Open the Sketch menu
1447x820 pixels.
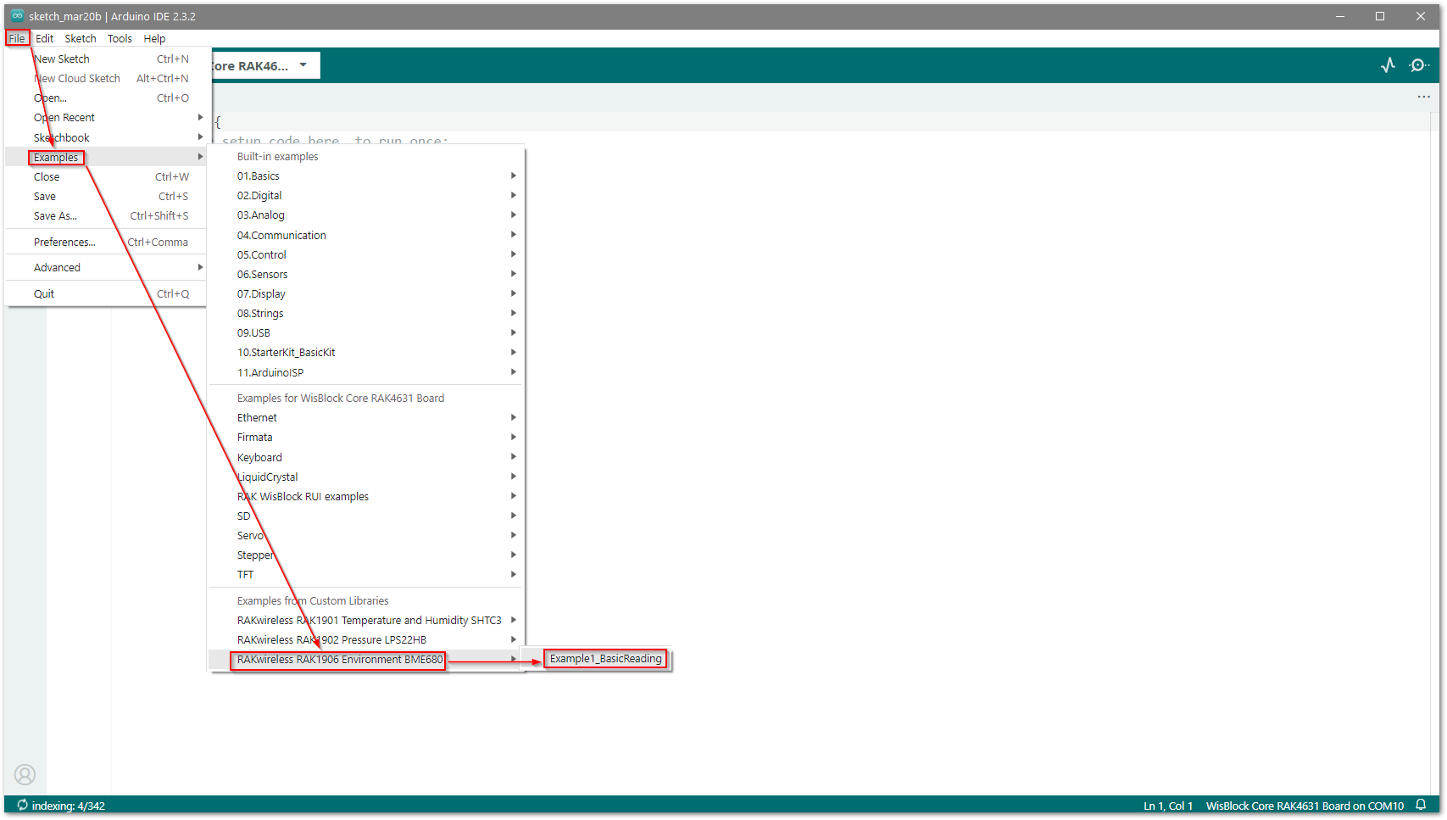click(81, 38)
